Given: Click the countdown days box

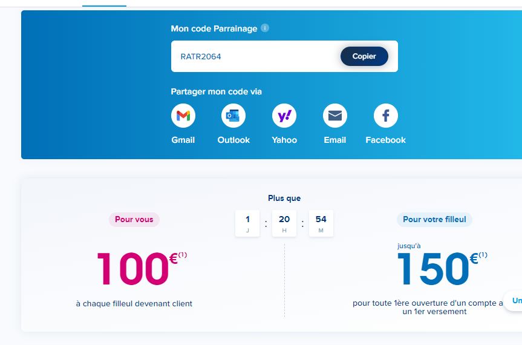Looking at the screenshot, I should [x=247, y=223].
